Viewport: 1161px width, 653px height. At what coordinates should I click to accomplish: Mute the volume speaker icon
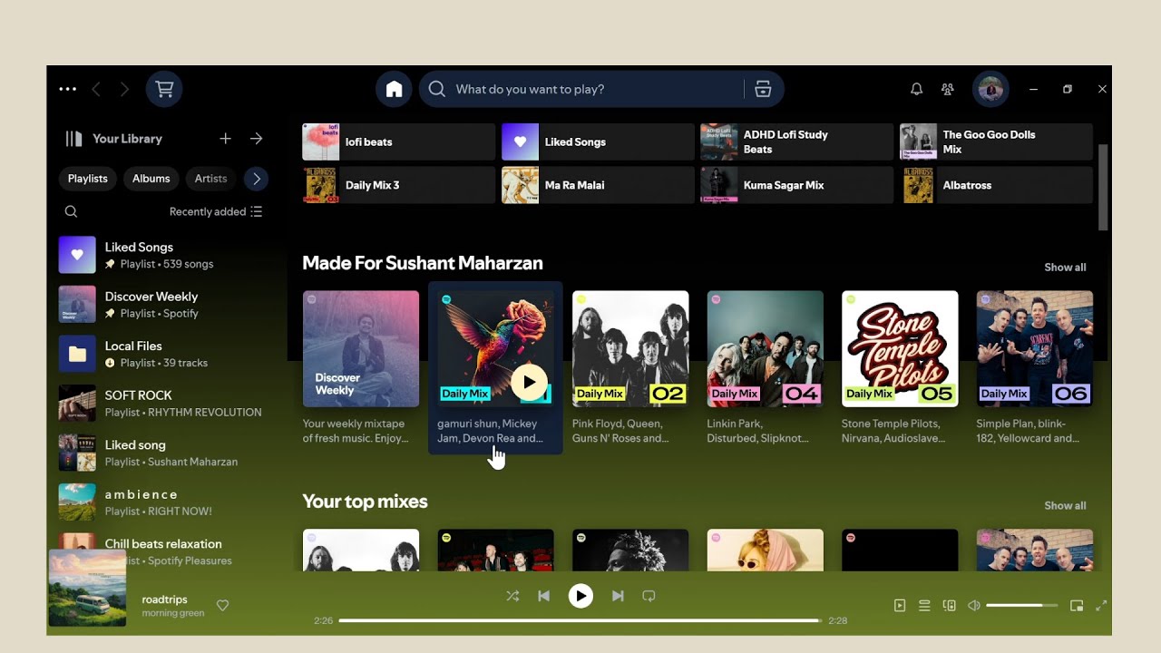pos(974,606)
